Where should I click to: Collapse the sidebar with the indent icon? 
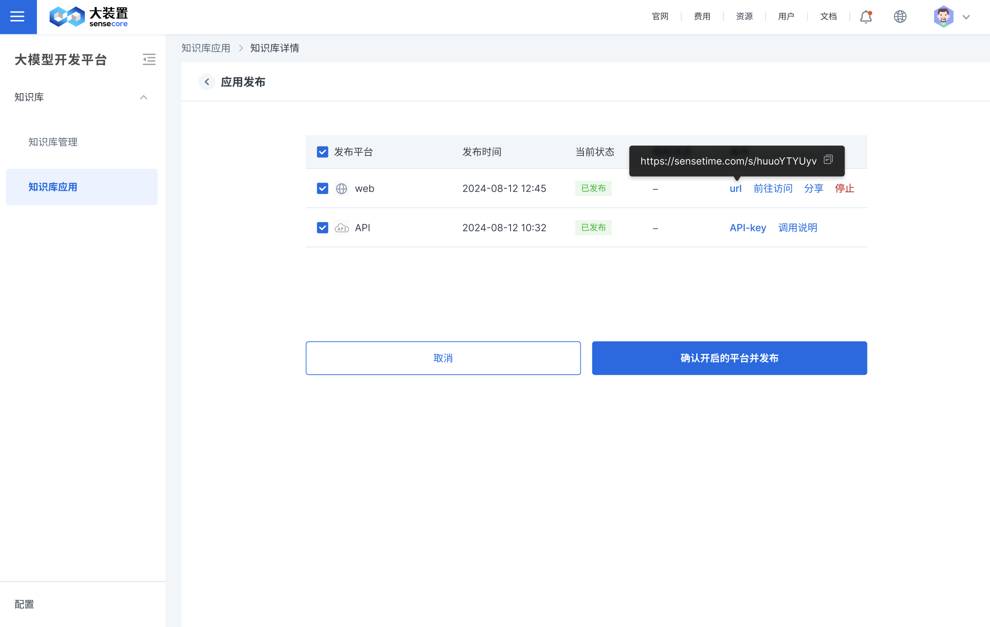click(x=149, y=59)
